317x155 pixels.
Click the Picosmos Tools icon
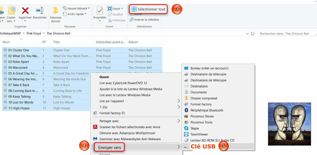(186, 122)
